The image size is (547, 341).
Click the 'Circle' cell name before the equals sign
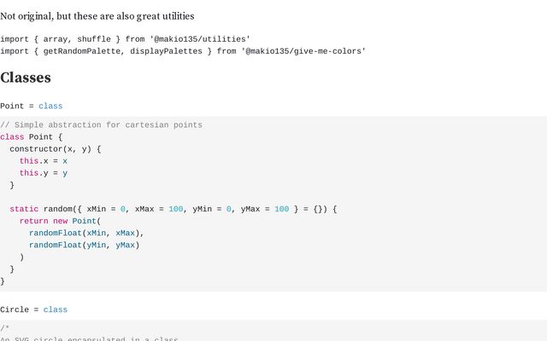coord(15,309)
